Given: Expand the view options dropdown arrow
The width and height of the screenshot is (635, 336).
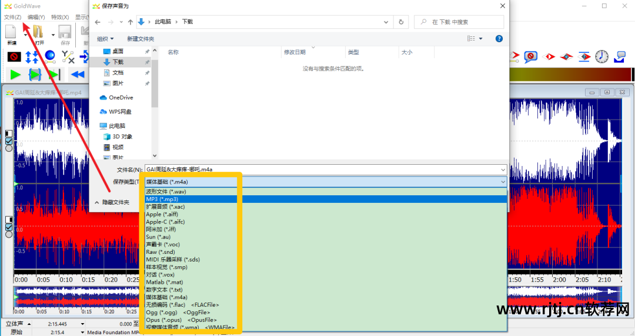Looking at the screenshot, I should (x=481, y=39).
